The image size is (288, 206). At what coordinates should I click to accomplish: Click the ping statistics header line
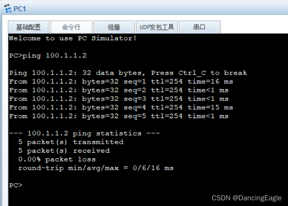[x=84, y=134]
